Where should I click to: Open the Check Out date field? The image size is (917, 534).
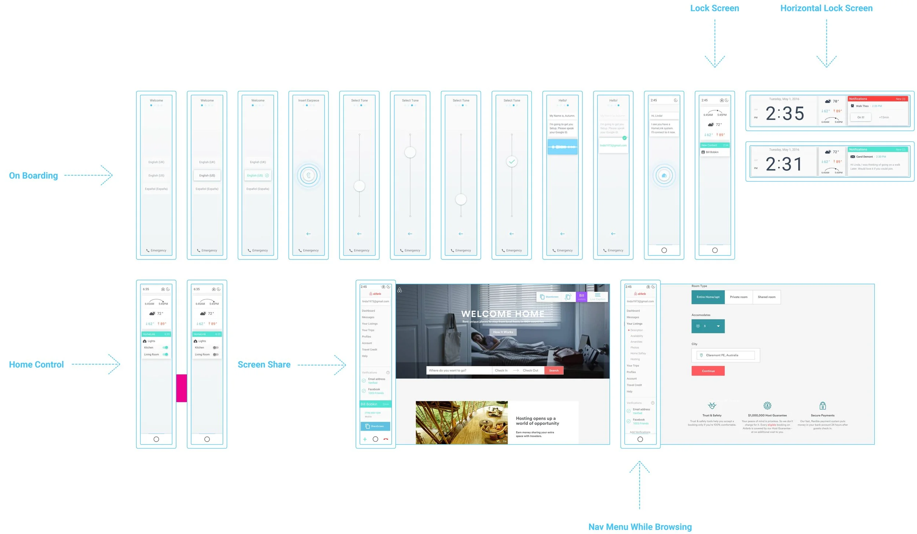pos(530,371)
